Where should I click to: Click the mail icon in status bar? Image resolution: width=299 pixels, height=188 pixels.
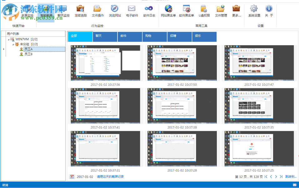pyautogui.click(x=295, y=185)
